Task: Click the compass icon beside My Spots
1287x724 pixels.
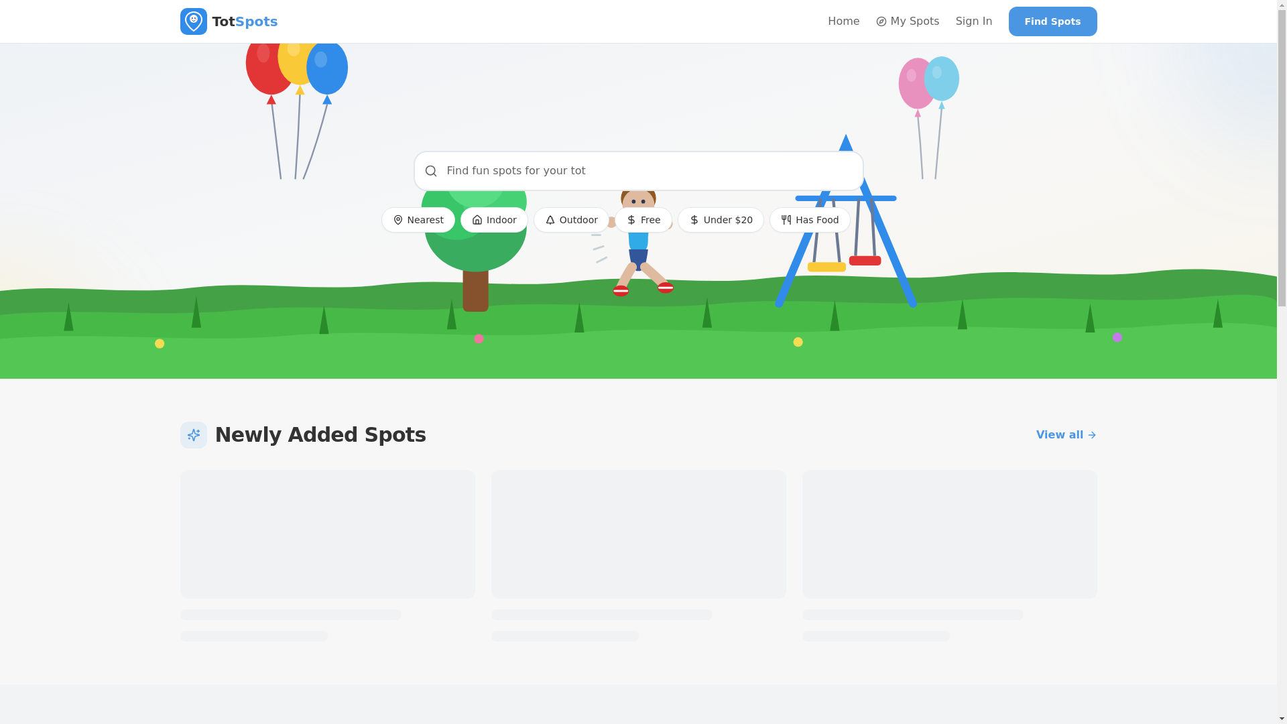Action: (881, 21)
